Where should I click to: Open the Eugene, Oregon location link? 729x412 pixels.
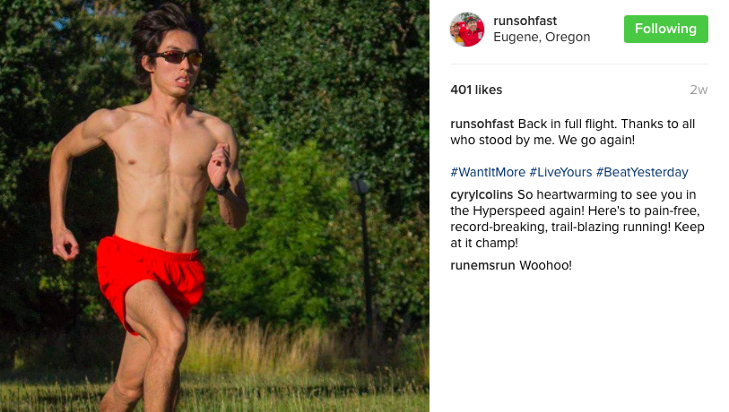click(x=542, y=37)
